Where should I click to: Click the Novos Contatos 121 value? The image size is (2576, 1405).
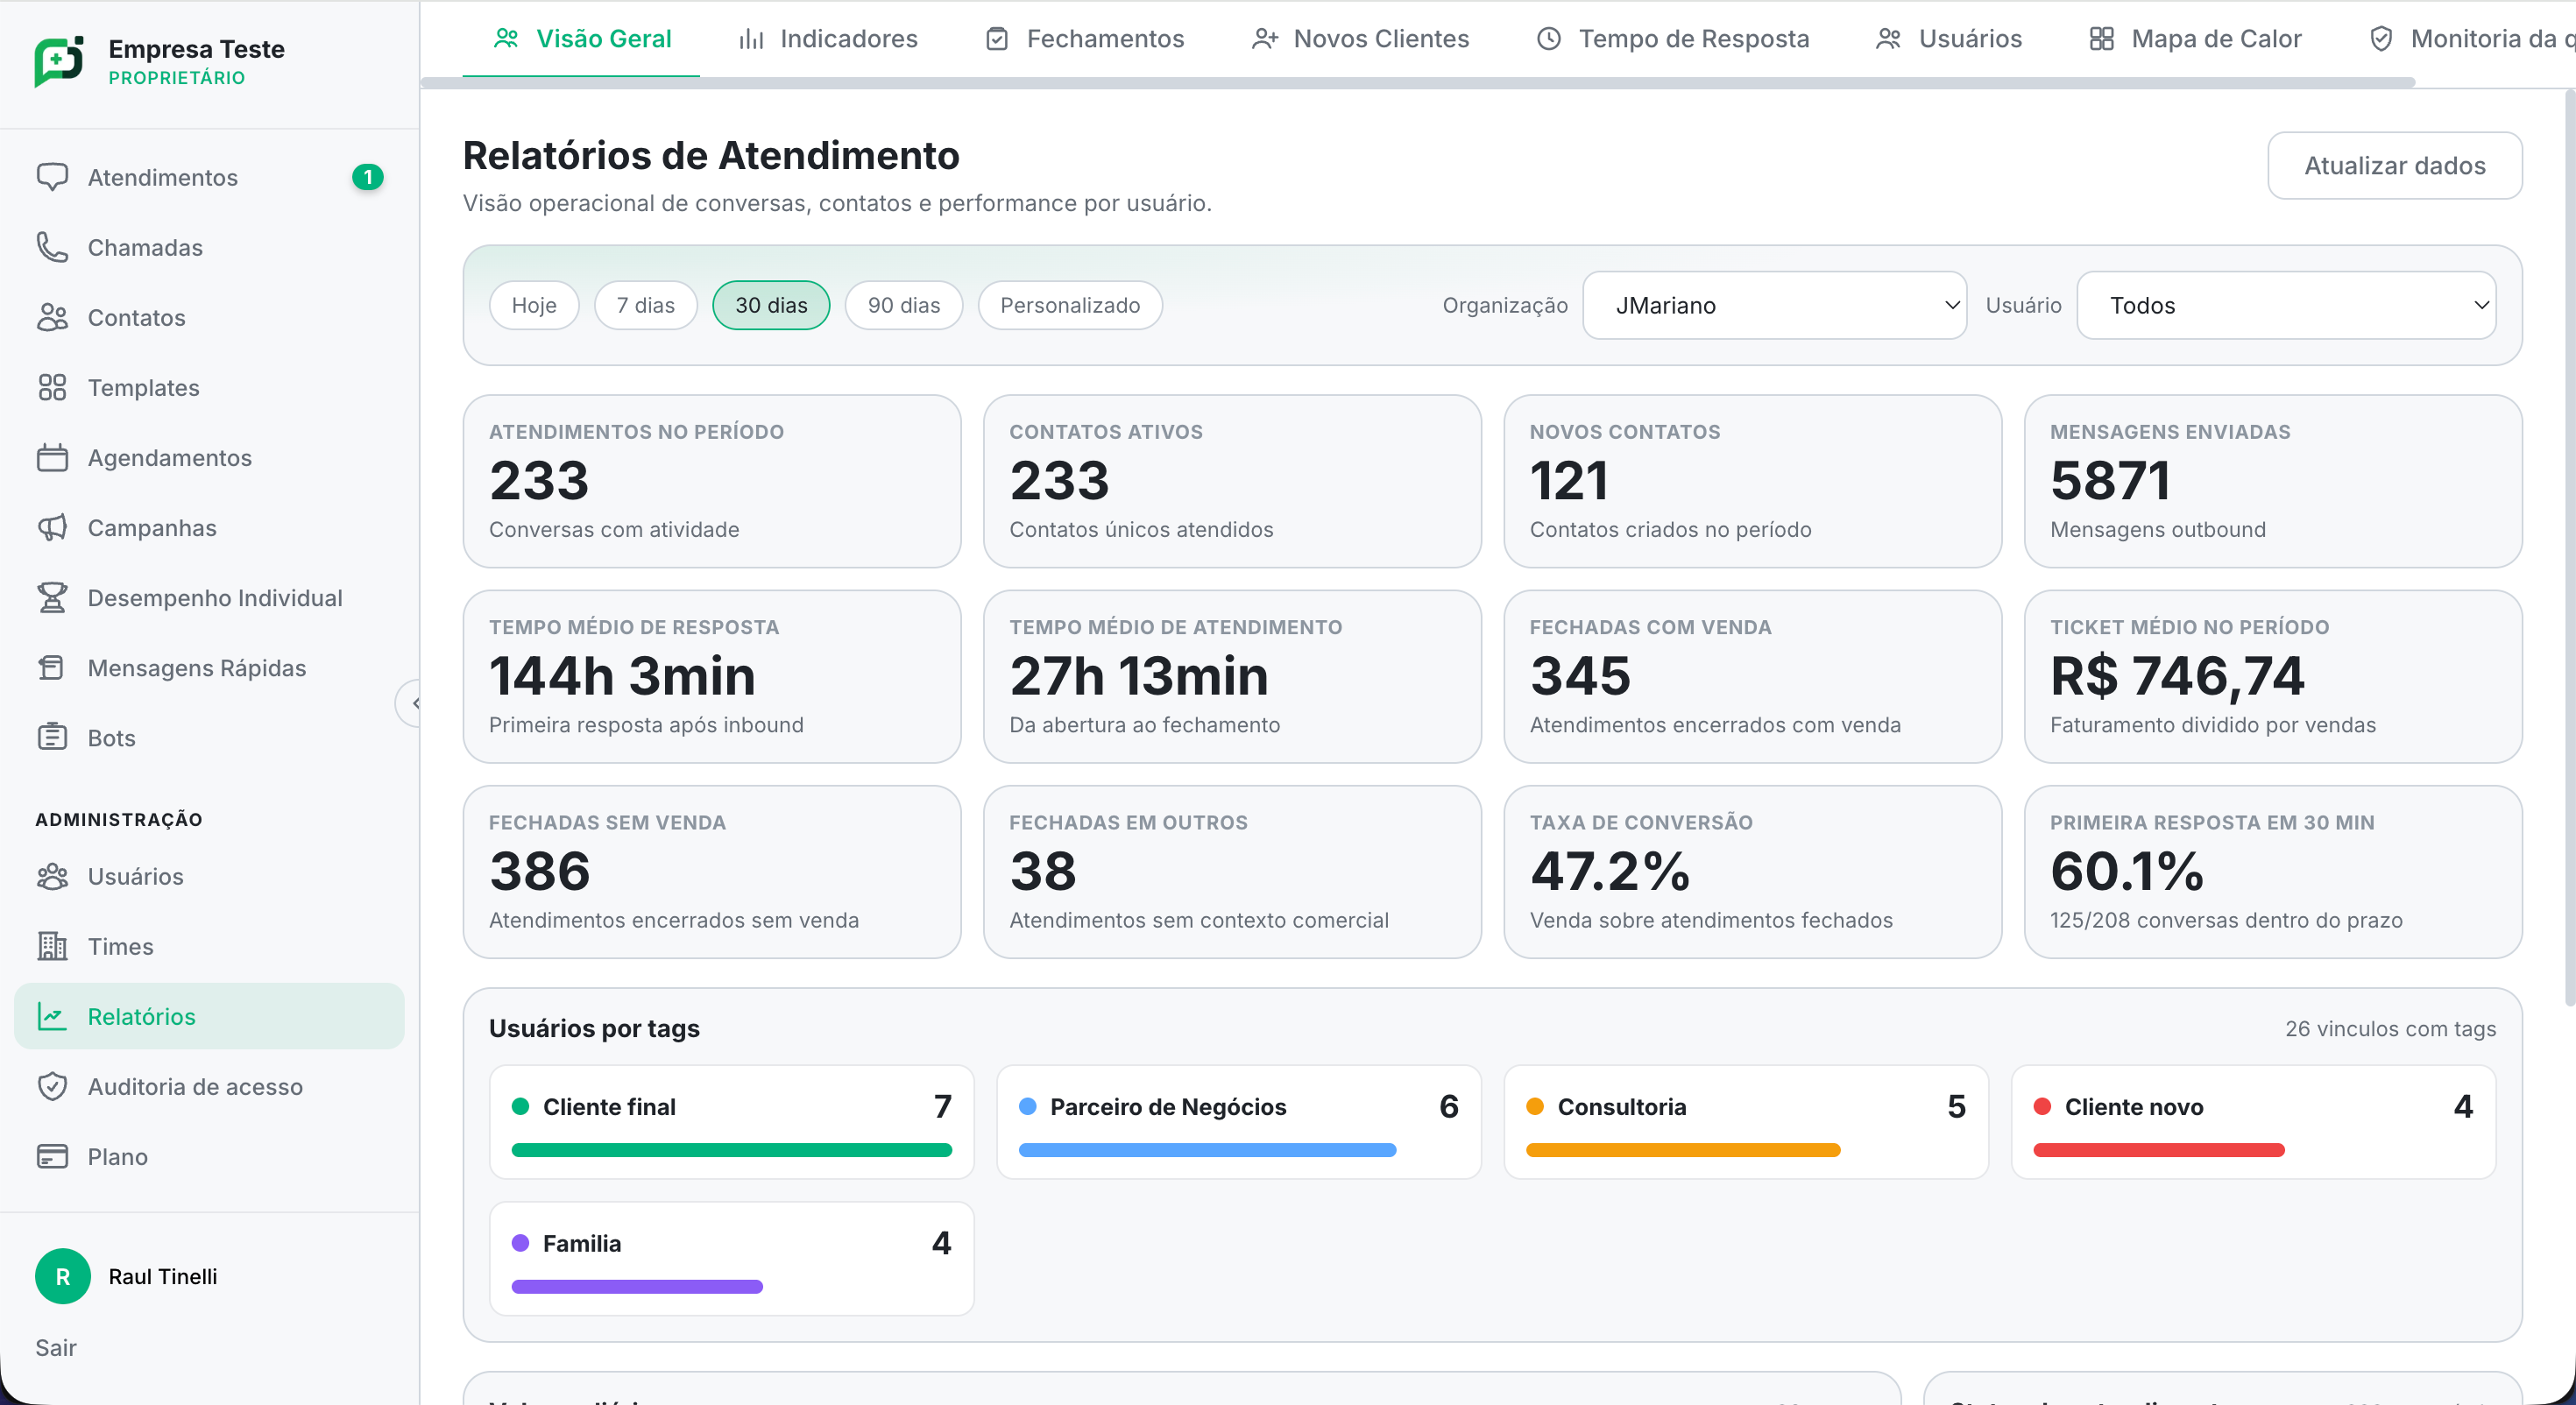click(1569, 481)
